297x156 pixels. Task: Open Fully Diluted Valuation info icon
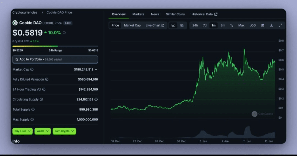[47, 80]
